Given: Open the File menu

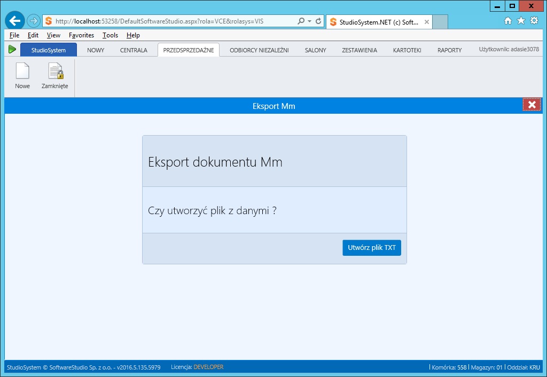Looking at the screenshot, I should pyautogui.click(x=14, y=35).
